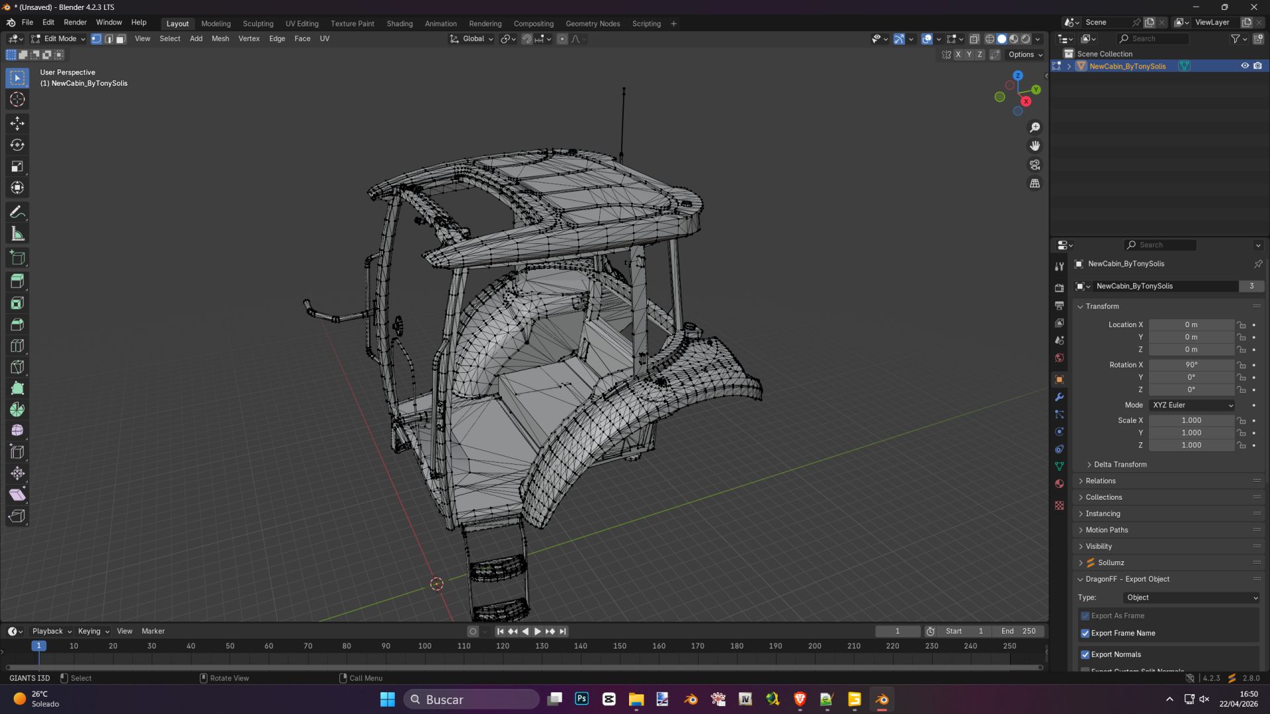The height and width of the screenshot is (714, 1270).
Task: Open the Modifiers wrench properties tab
Action: (1059, 397)
